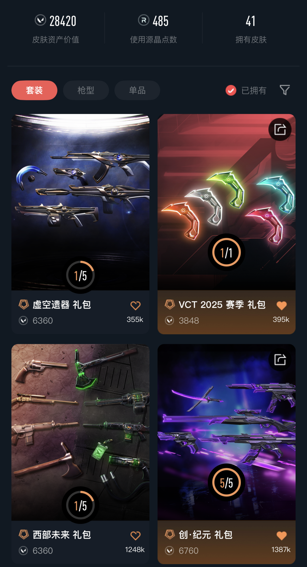Click the 创·纪元 礼包 title
Image resolution: width=307 pixels, height=567 pixels.
tap(206, 535)
